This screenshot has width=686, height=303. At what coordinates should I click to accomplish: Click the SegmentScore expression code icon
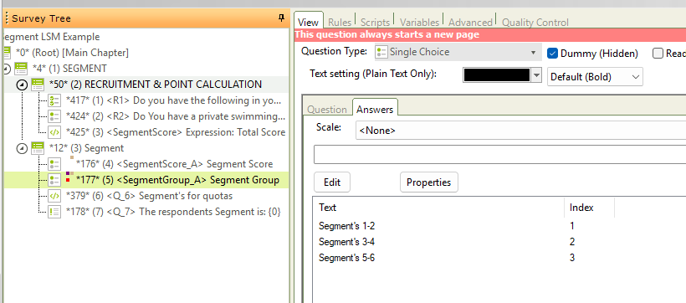coord(54,132)
